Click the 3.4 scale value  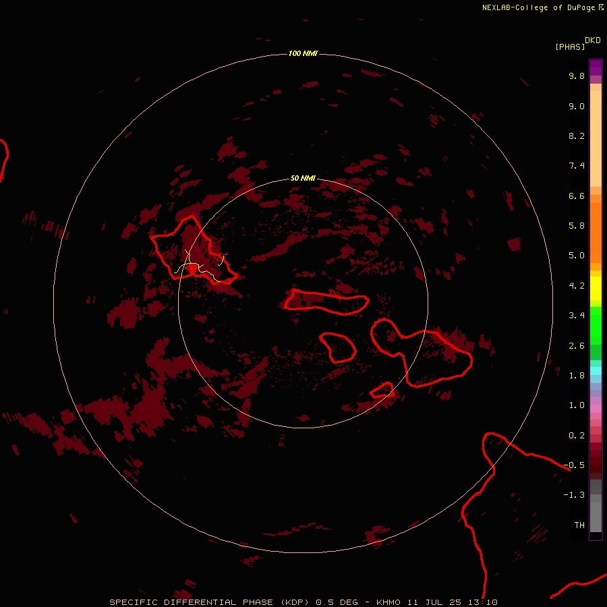point(577,316)
